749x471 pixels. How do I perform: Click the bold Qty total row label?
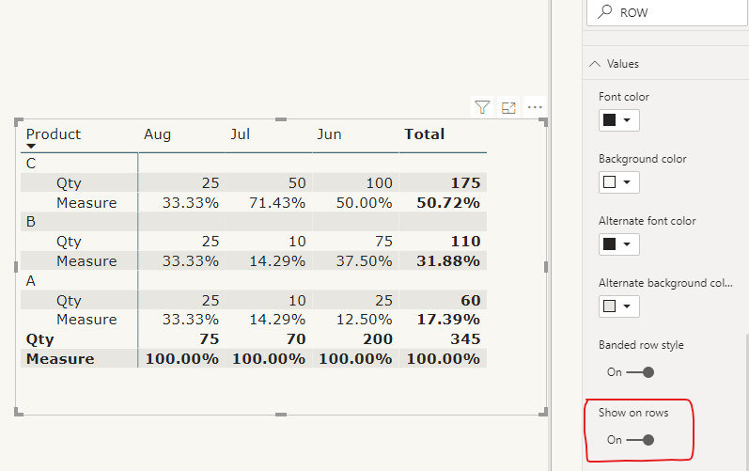[x=40, y=339]
